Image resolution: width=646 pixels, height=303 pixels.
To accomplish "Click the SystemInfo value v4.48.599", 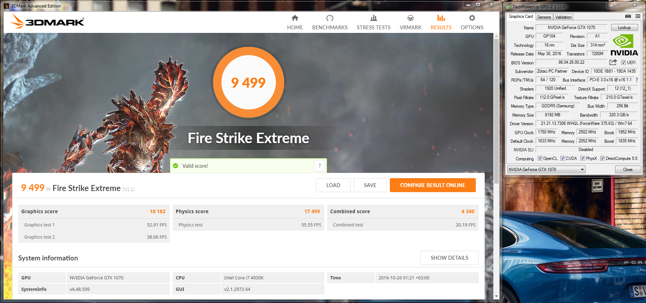I will pos(80,289).
